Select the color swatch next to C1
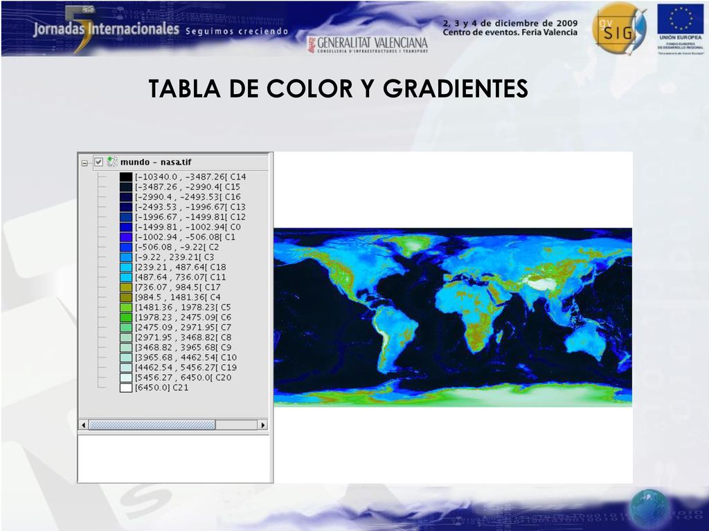Screen dimensions: 709x531 (126, 237)
